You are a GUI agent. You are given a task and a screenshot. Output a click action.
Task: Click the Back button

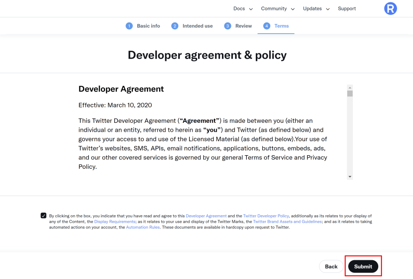pyautogui.click(x=331, y=266)
